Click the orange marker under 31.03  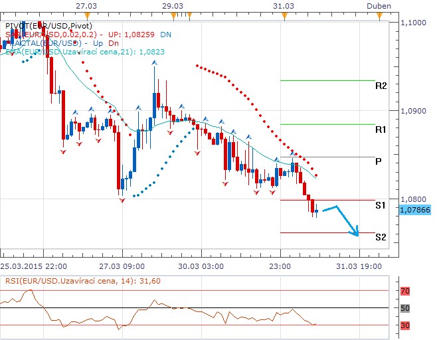284,15
